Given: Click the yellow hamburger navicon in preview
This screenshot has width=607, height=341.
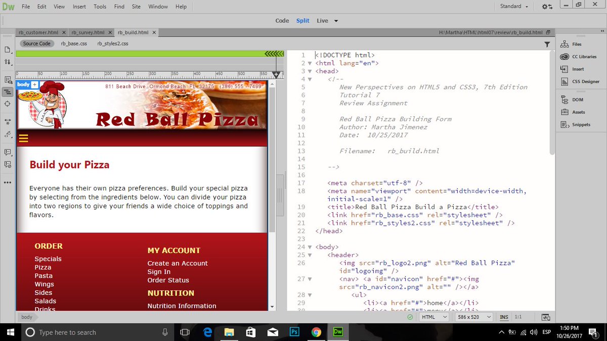Looking at the screenshot, I should click(23, 138).
